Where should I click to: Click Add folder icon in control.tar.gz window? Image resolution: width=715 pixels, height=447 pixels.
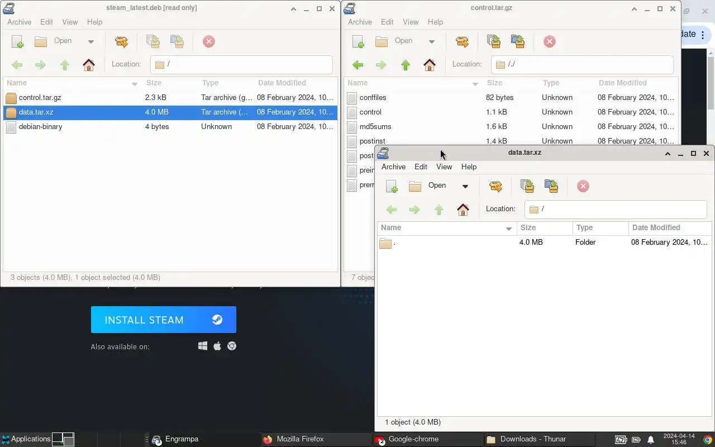tap(518, 41)
